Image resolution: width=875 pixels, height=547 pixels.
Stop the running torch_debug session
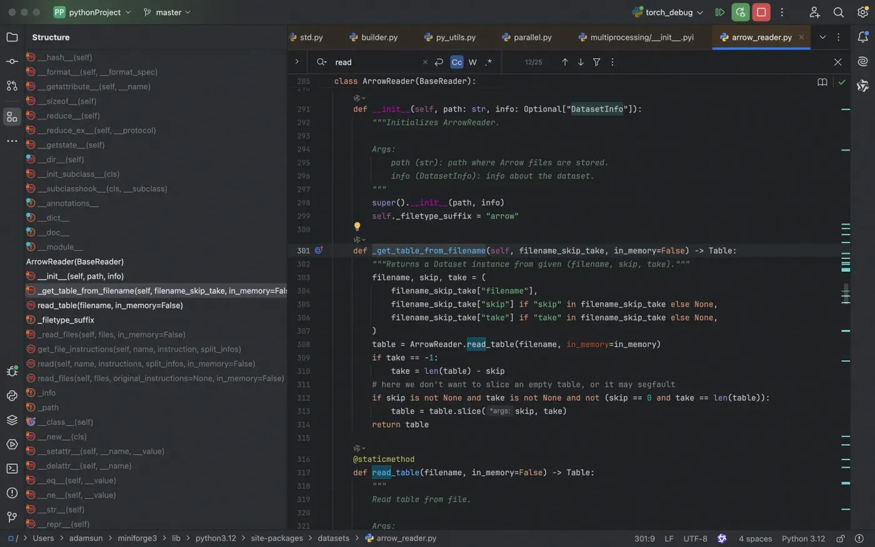pos(761,12)
